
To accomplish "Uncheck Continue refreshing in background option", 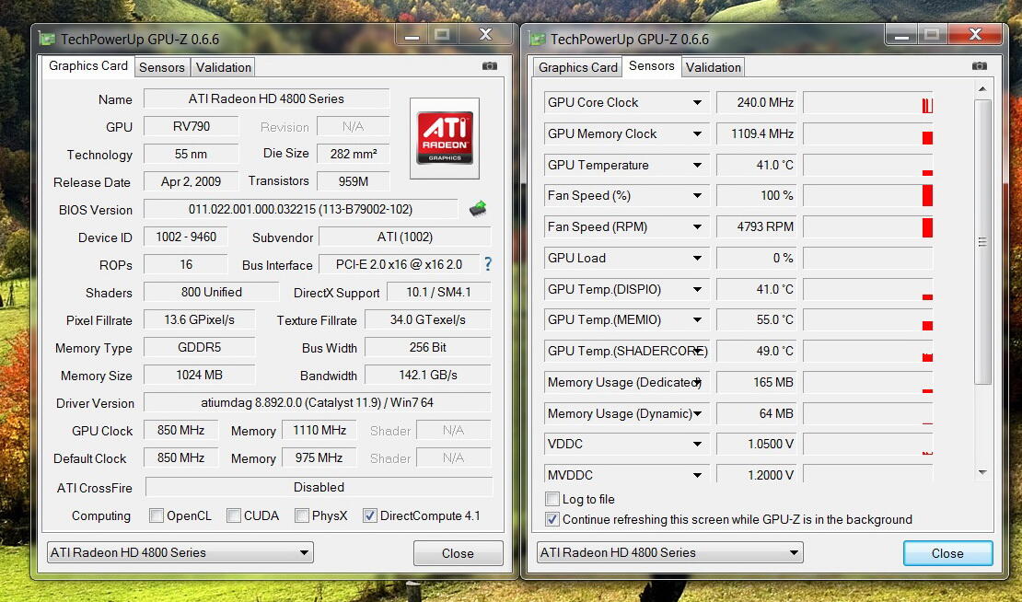I will pos(552,519).
